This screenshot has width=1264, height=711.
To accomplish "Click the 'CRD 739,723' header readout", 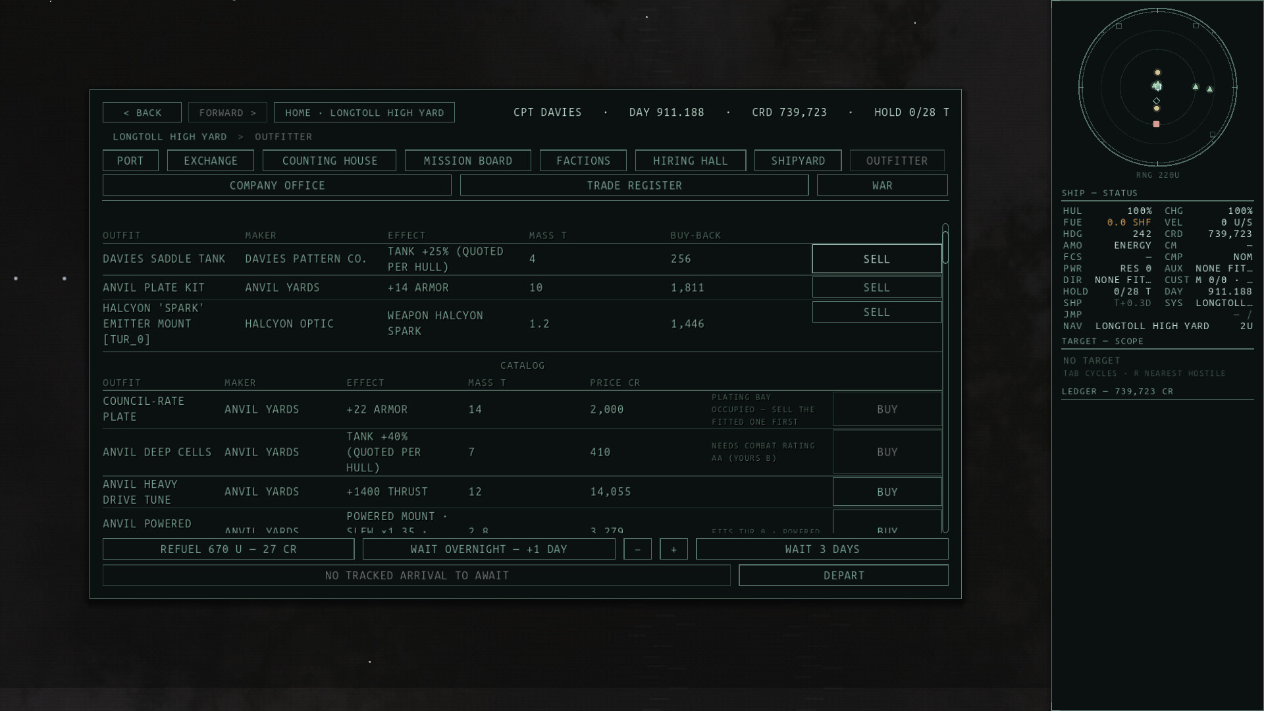I will 789,113.
